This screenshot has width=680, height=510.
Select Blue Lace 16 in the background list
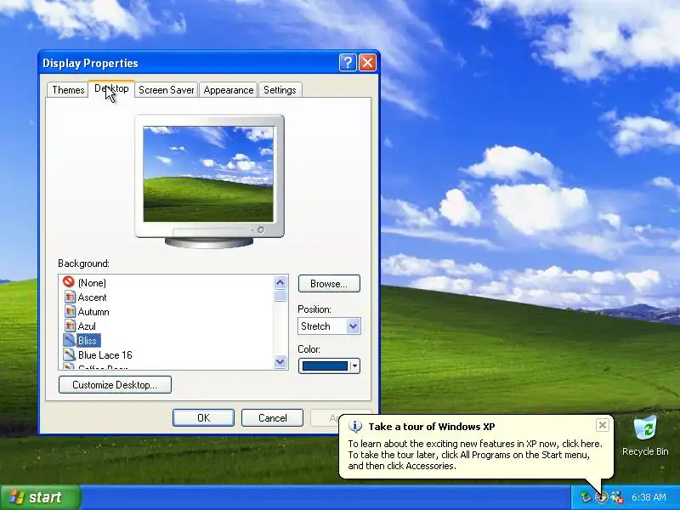[105, 355]
